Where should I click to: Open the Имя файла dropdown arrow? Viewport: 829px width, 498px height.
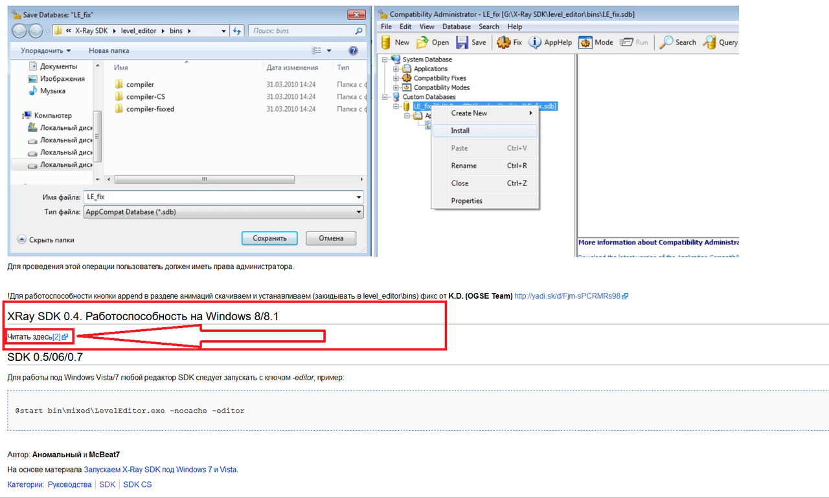[359, 197]
